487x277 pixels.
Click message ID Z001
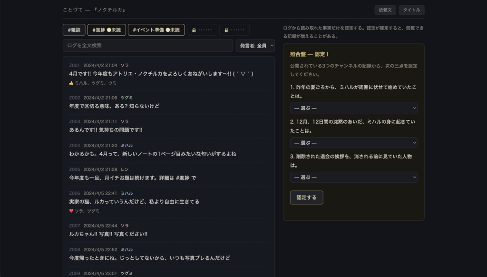(x=75, y=65)
